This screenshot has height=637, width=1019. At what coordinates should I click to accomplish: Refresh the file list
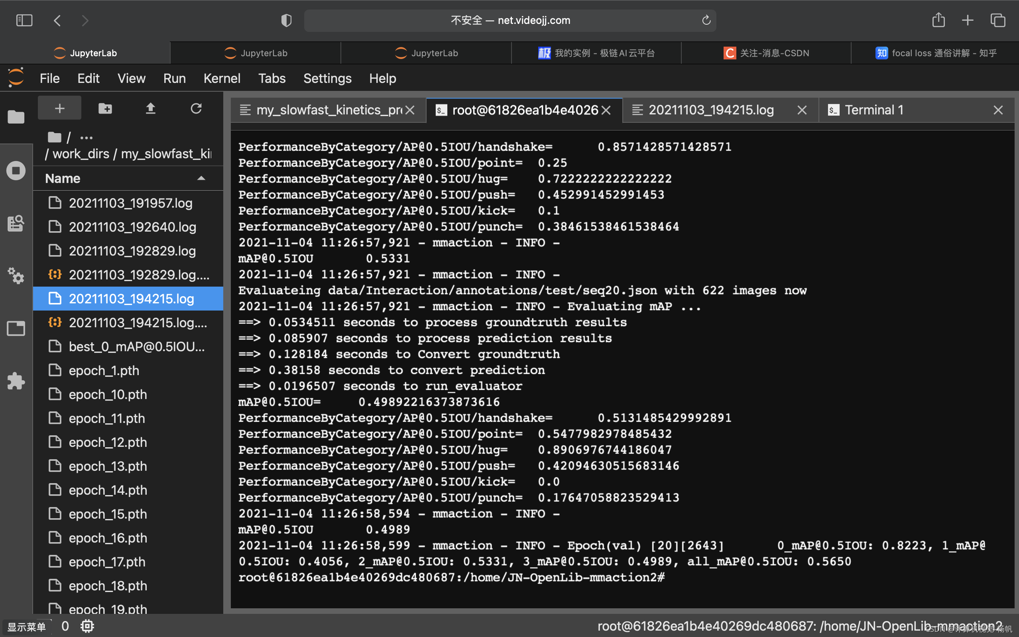coord(196,108)
